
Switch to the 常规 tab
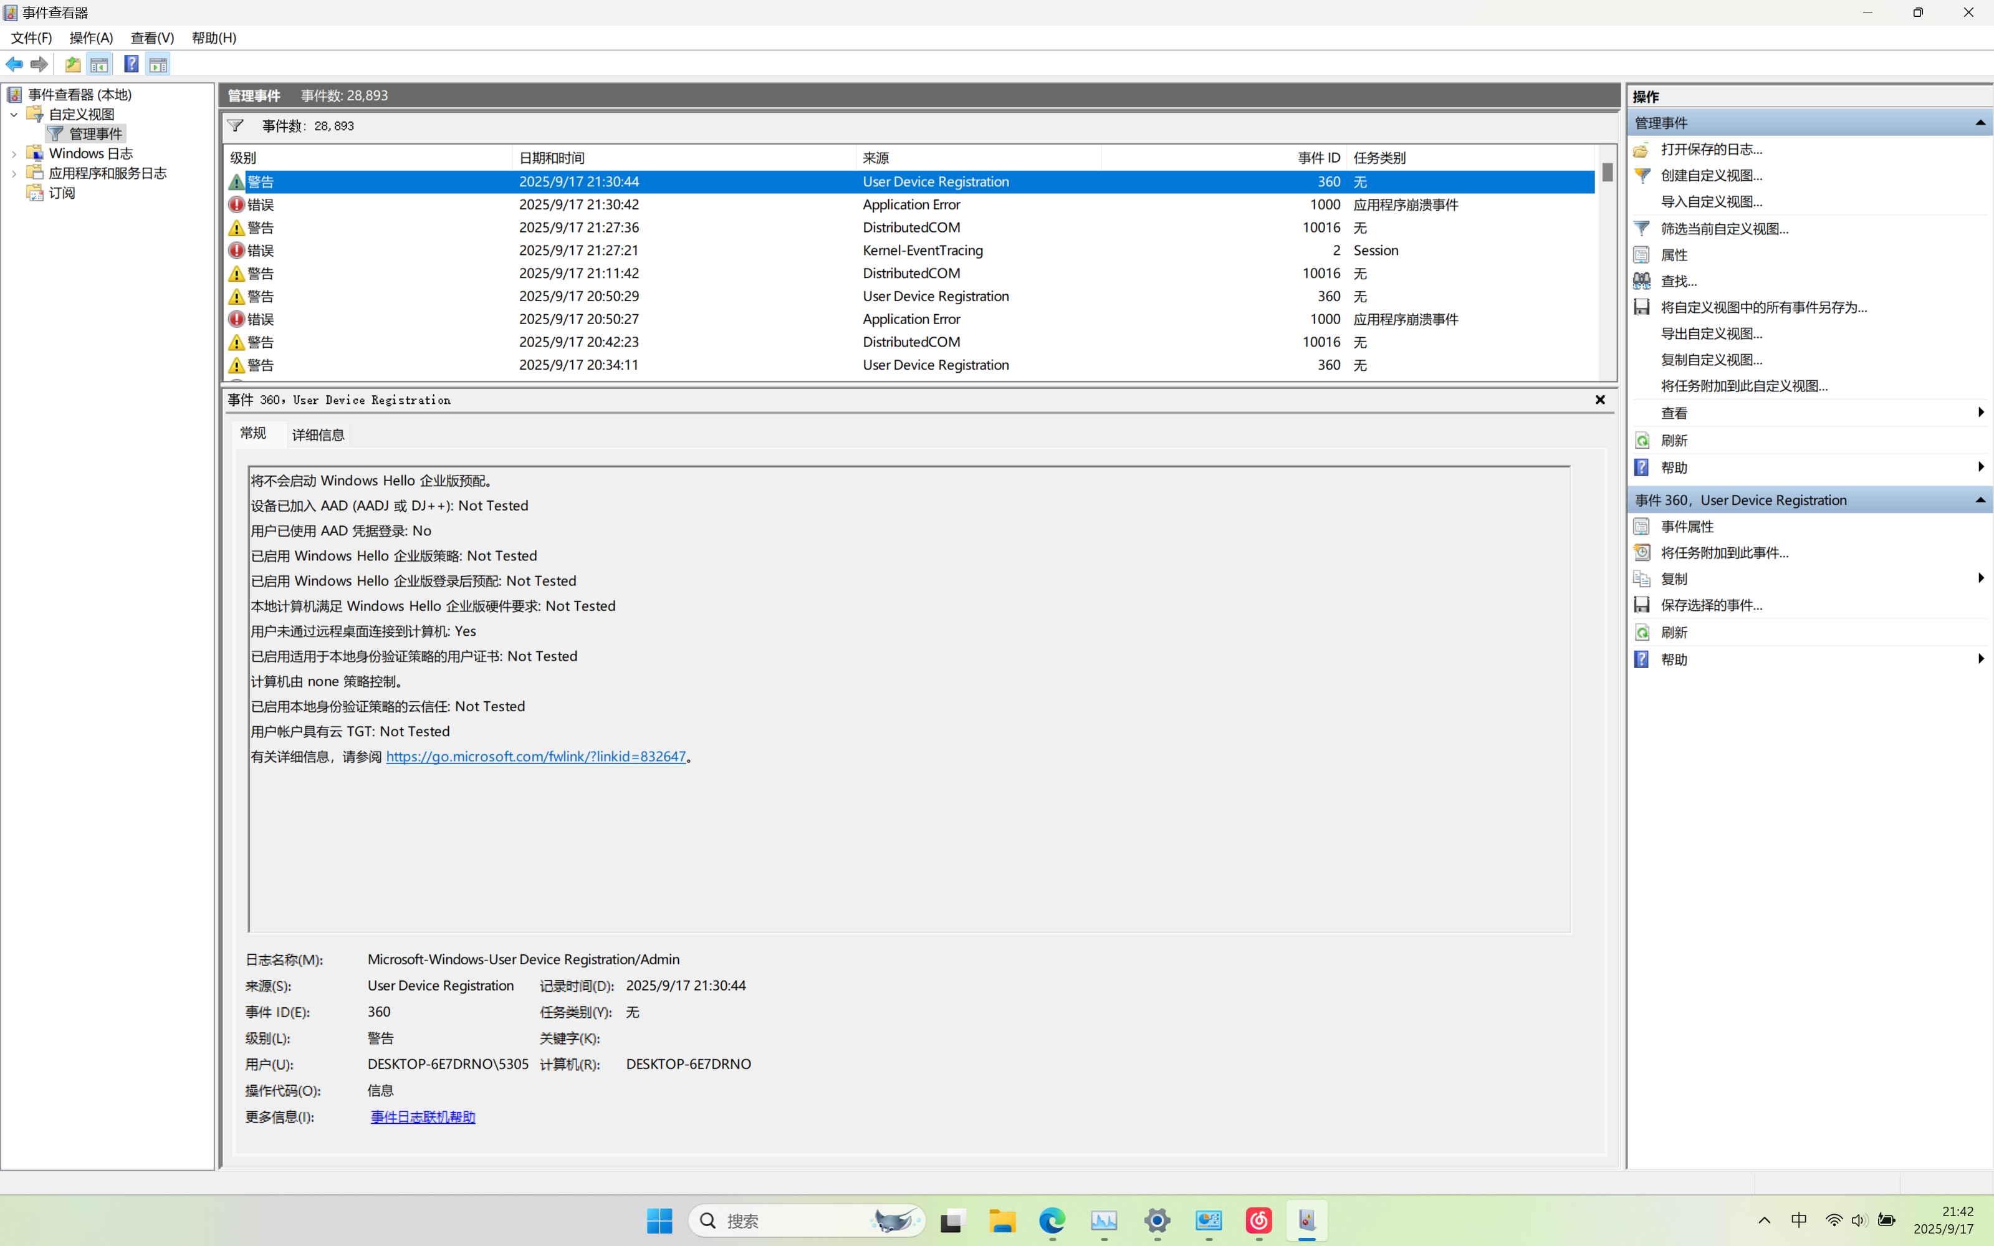pyautogui.click(x=253, y=433)
